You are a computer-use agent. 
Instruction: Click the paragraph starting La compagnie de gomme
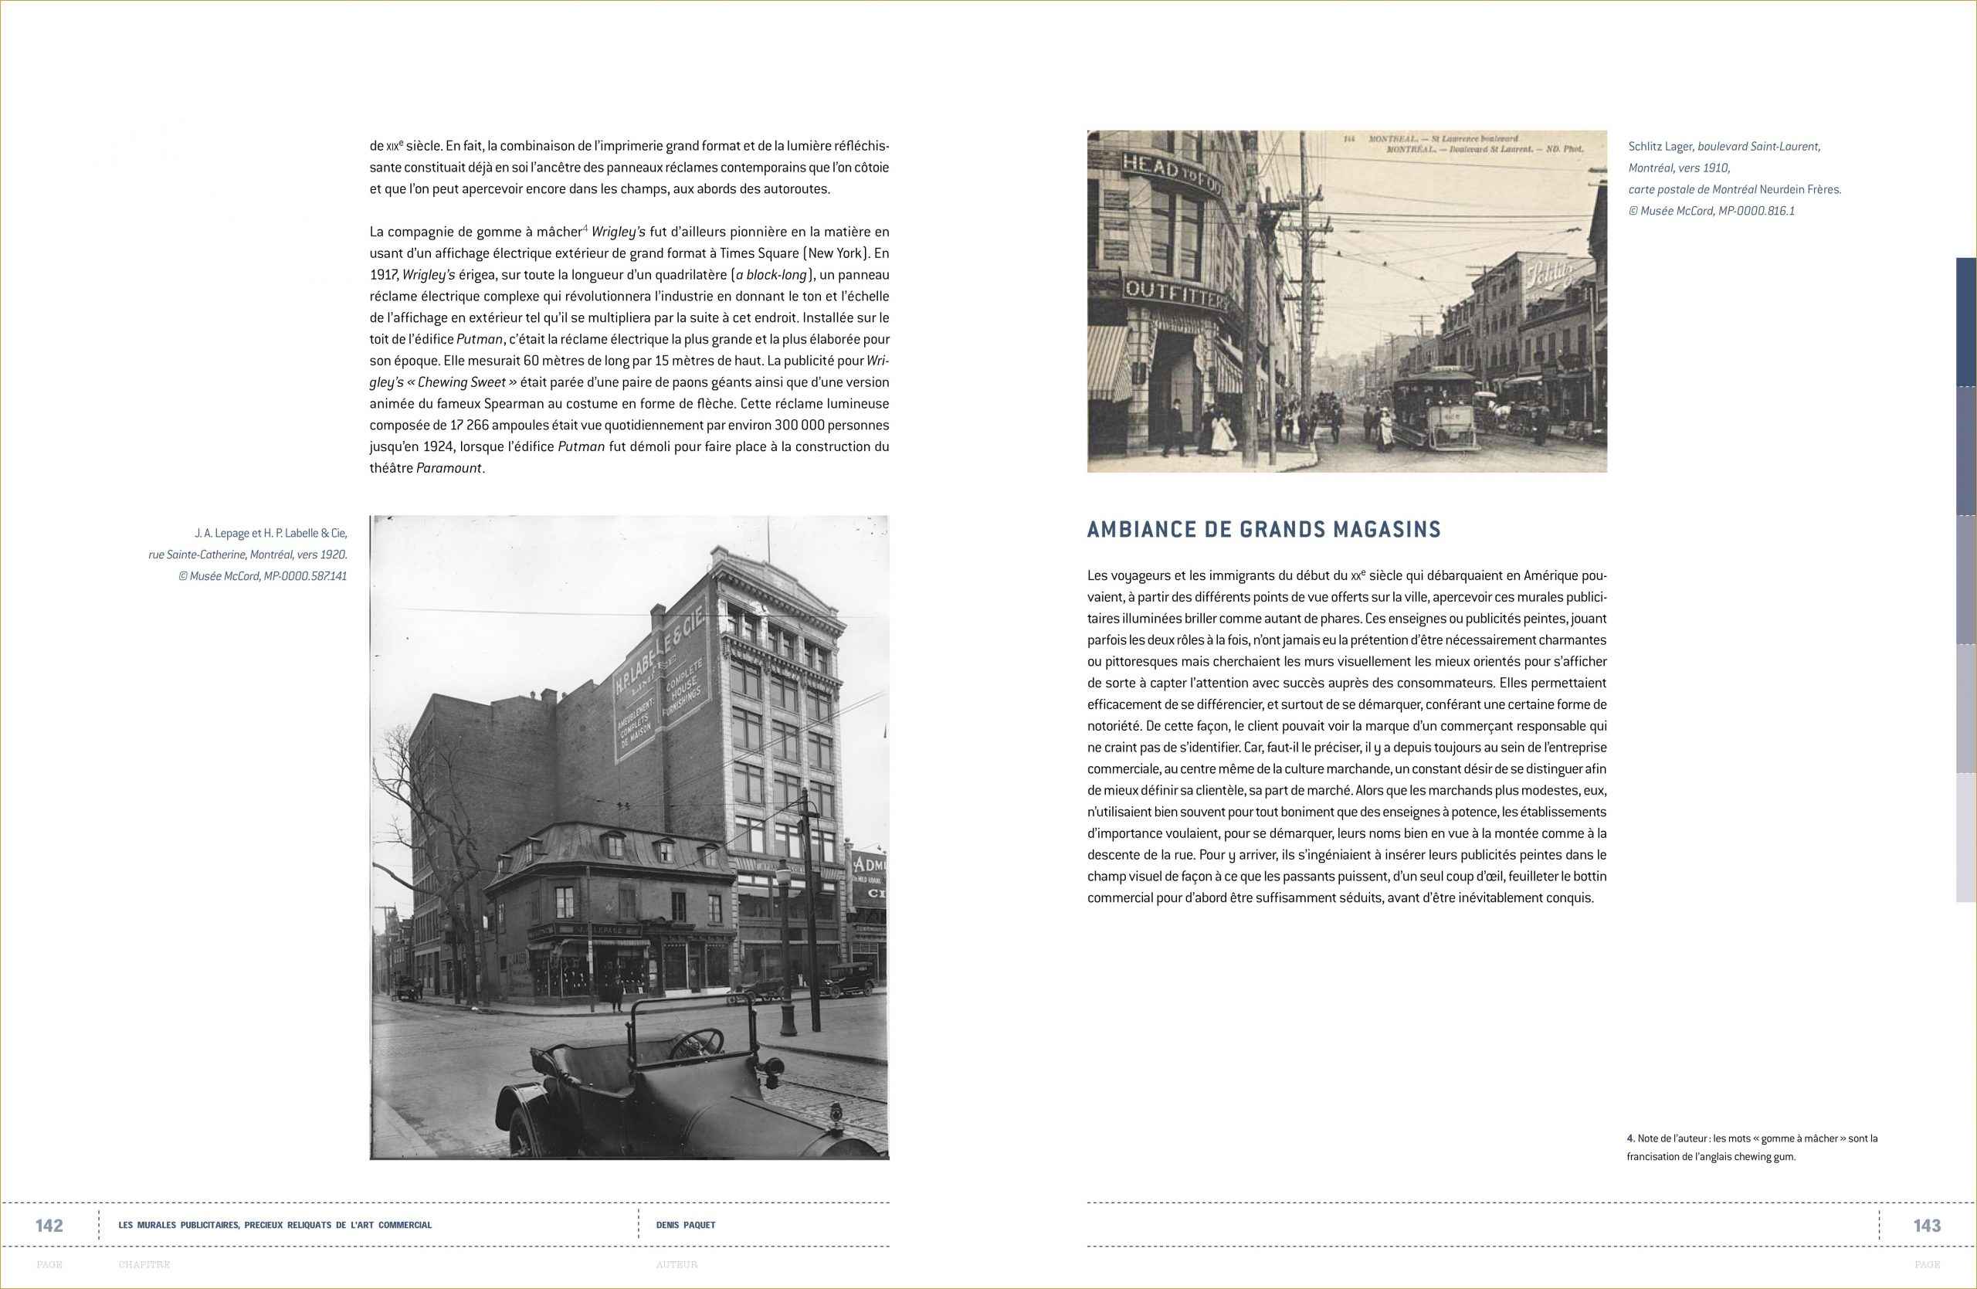[x=629, y=350]
